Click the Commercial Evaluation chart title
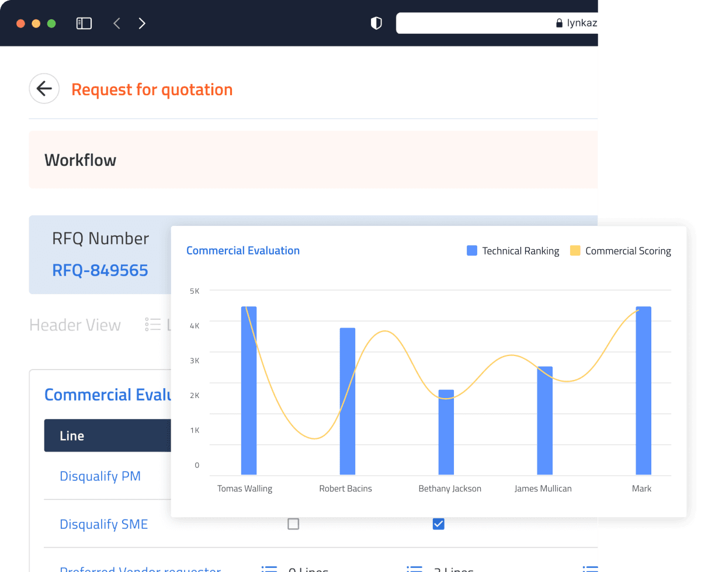Image resolution: width=701 pixels, height=572 pixels. [x=243, y=250]
